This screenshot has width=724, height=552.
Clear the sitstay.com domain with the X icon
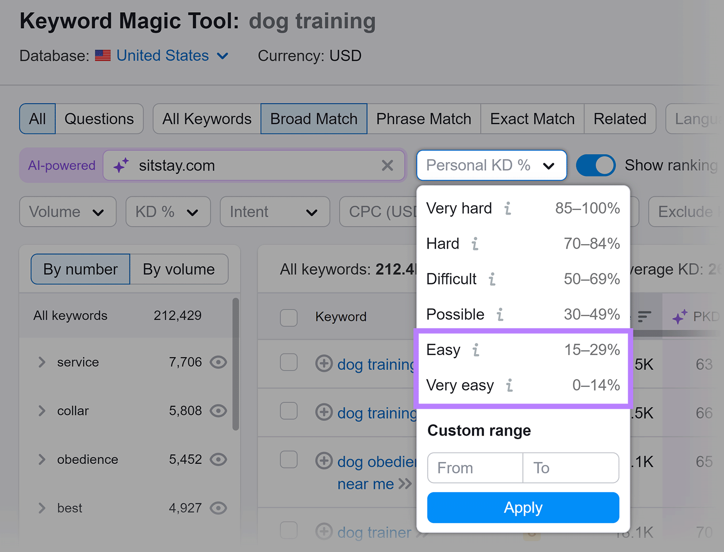click(387, 166)
